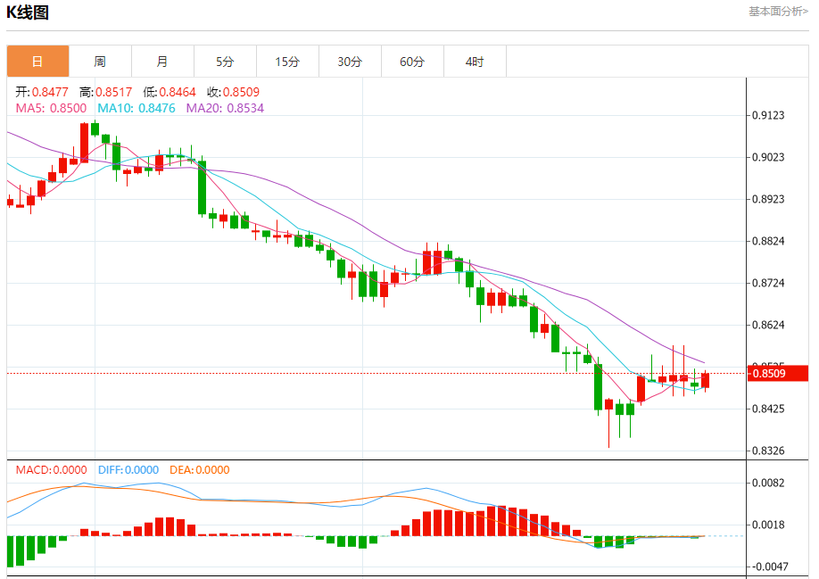This screenshot has width=819, height=579.
Task: Click the lowest-wick red candle near 0.8326
Action: point(609,405)
